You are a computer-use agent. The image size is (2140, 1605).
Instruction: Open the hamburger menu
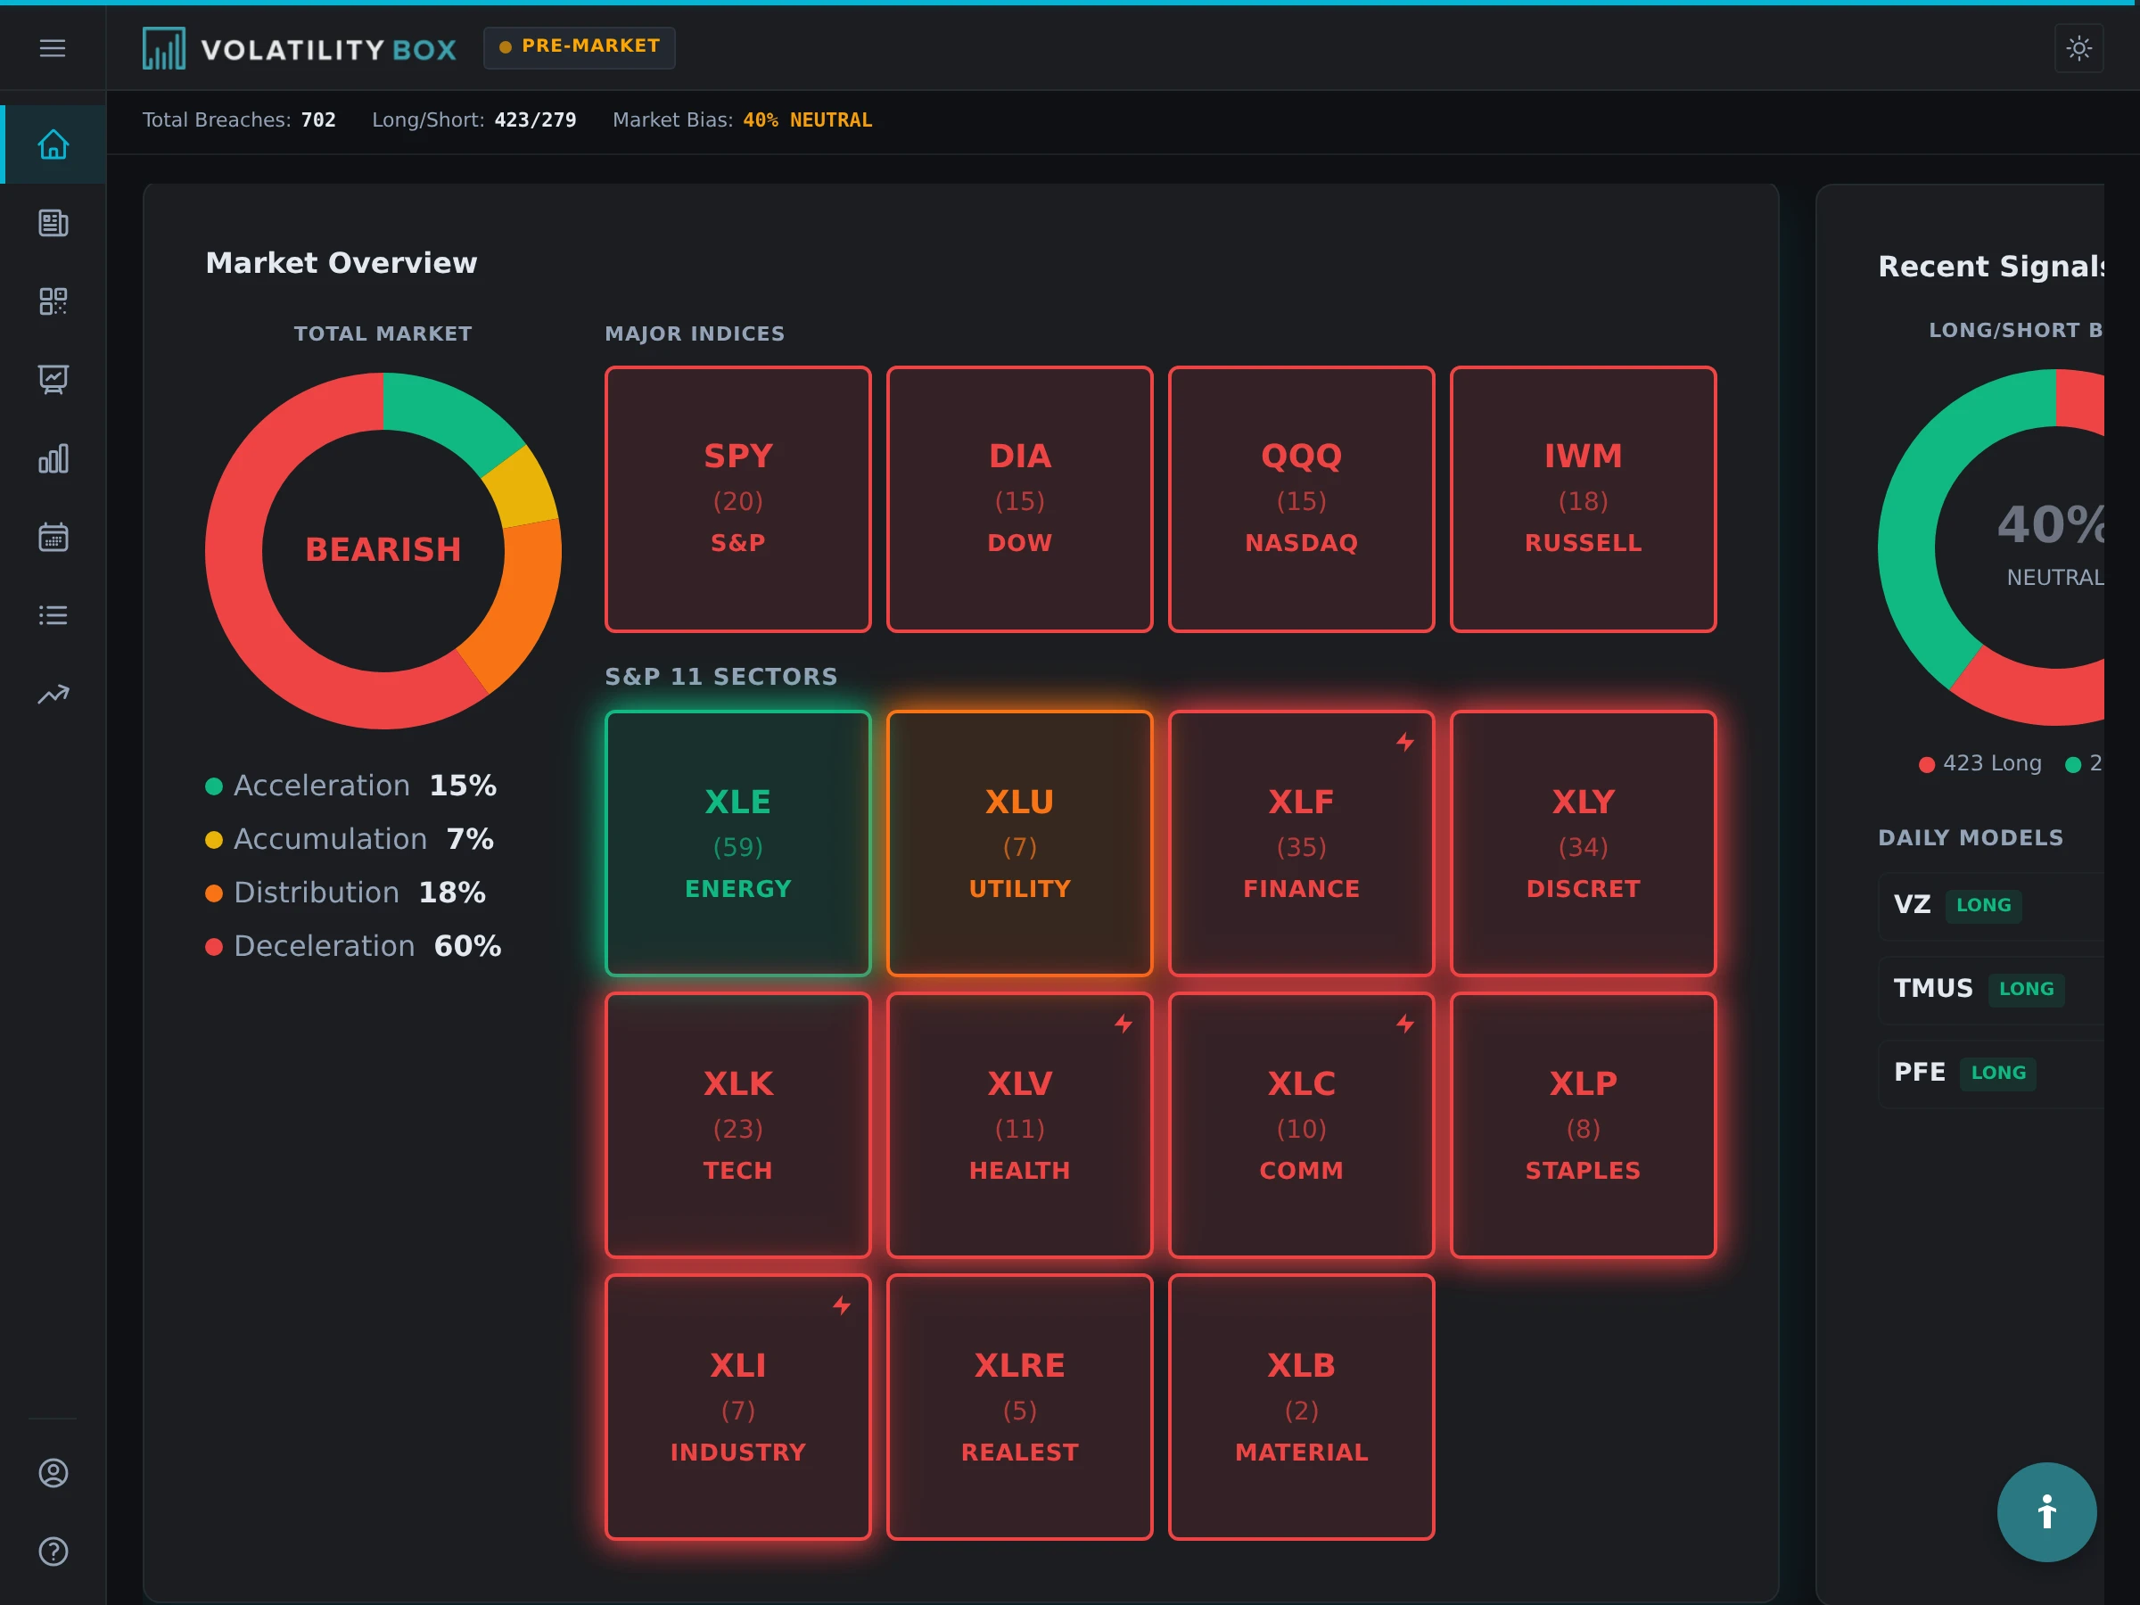(53, 47)
